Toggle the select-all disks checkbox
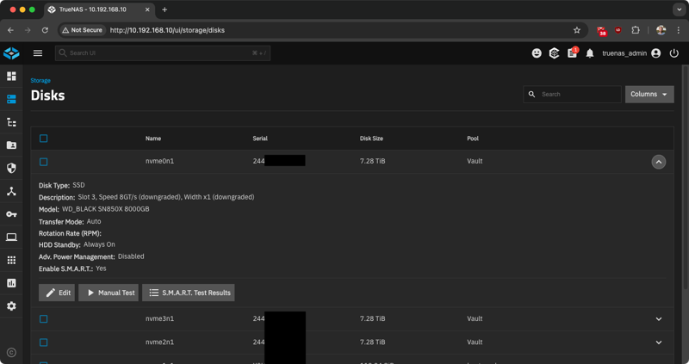This screenshot has height=364, width=689. pyautogui.click(x=44, y=139)
